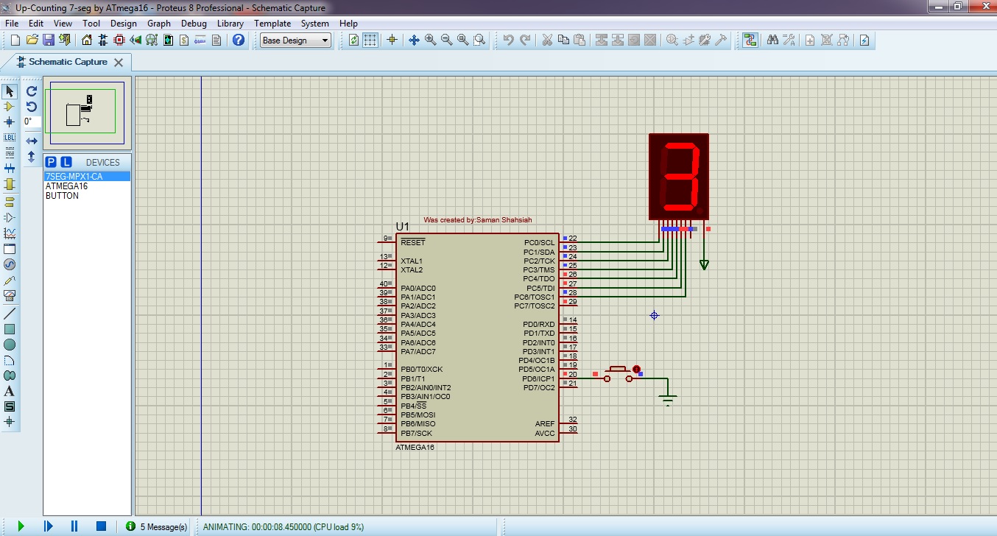The image size is (997, 536).
Task: Toggle the wire autorouter
Action: pos(750,40)
